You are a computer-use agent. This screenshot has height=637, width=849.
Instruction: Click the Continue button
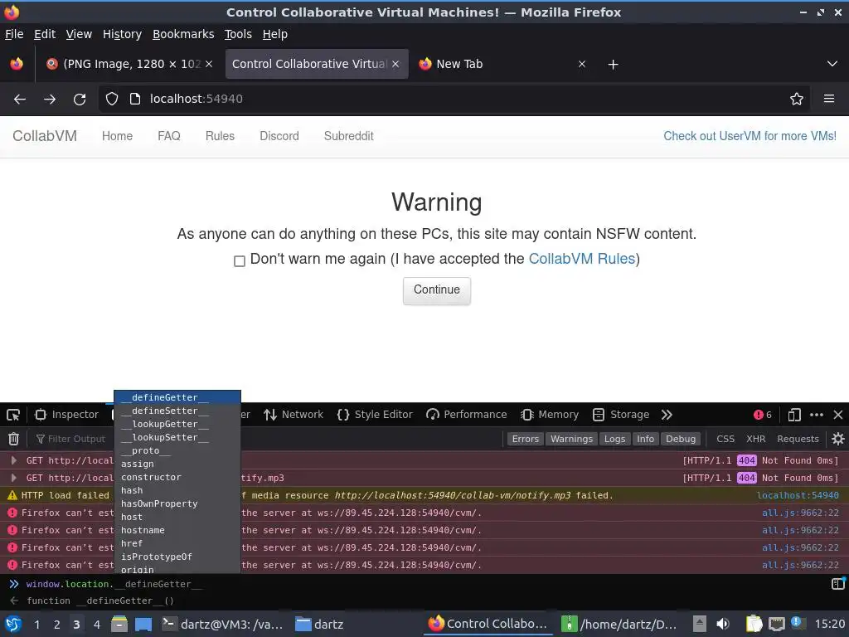(436, 290)
